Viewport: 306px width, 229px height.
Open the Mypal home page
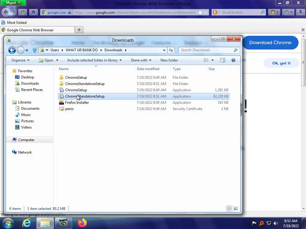33,13
